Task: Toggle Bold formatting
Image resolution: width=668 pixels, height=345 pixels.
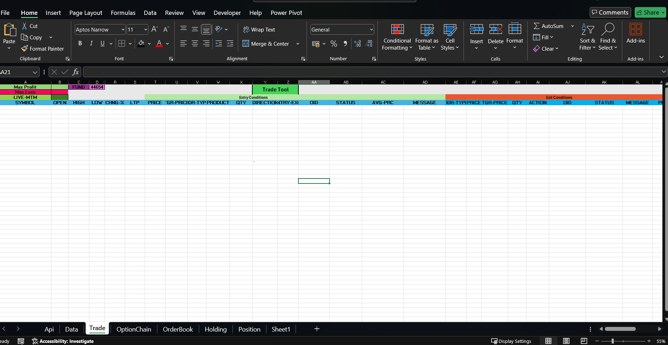Action: 80,43
